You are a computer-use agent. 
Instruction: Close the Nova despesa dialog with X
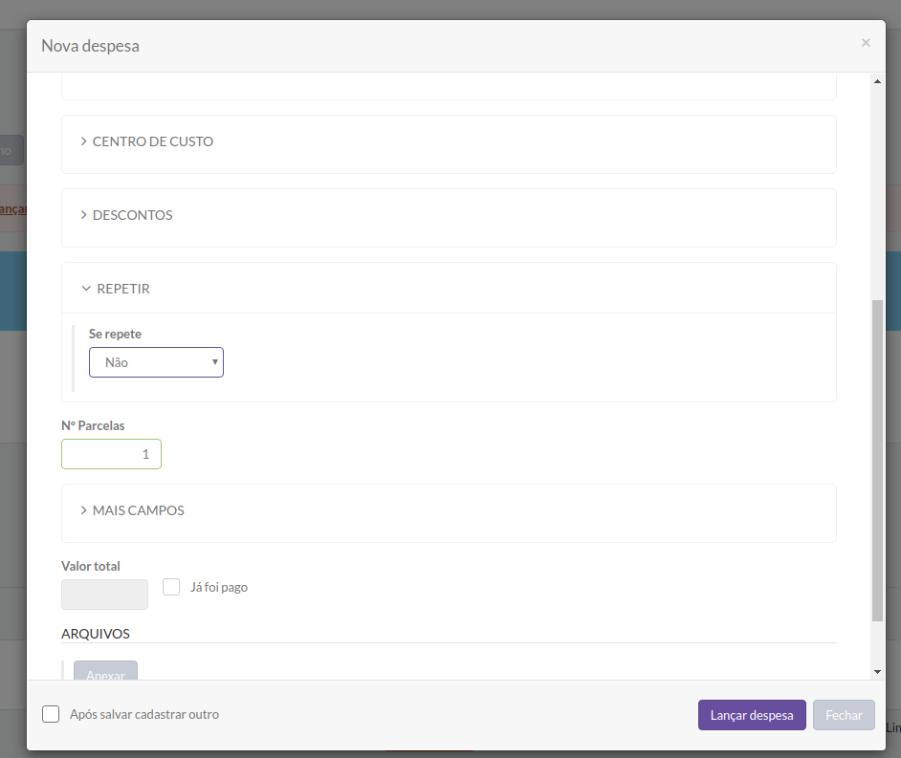point(866,43)
